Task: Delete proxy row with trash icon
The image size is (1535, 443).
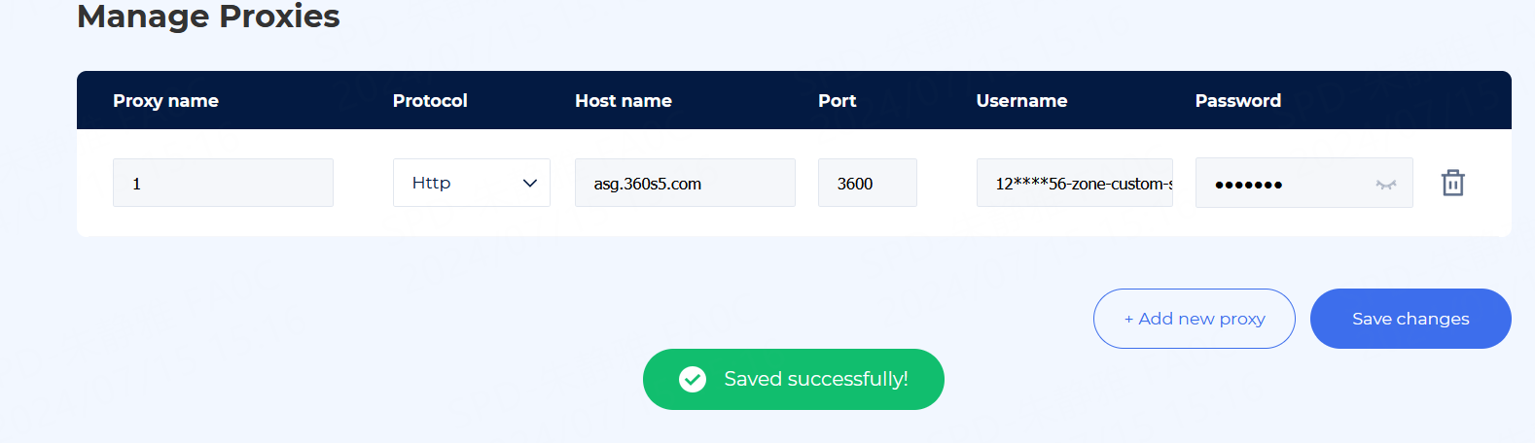Action: (1452, 183)
